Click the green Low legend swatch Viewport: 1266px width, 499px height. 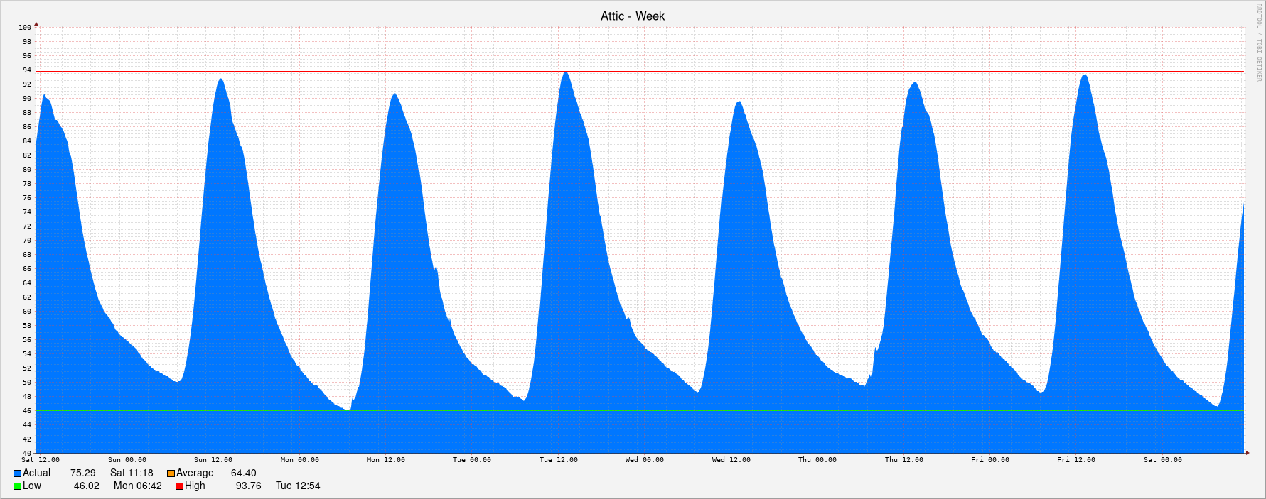(x=17, y=486)
